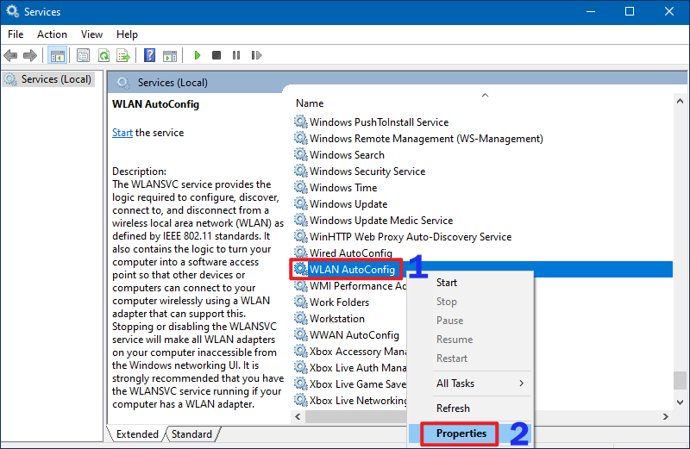Expand All Tasks submenu
The width and height of the screenshot is (690, 449).
[470, 383]
